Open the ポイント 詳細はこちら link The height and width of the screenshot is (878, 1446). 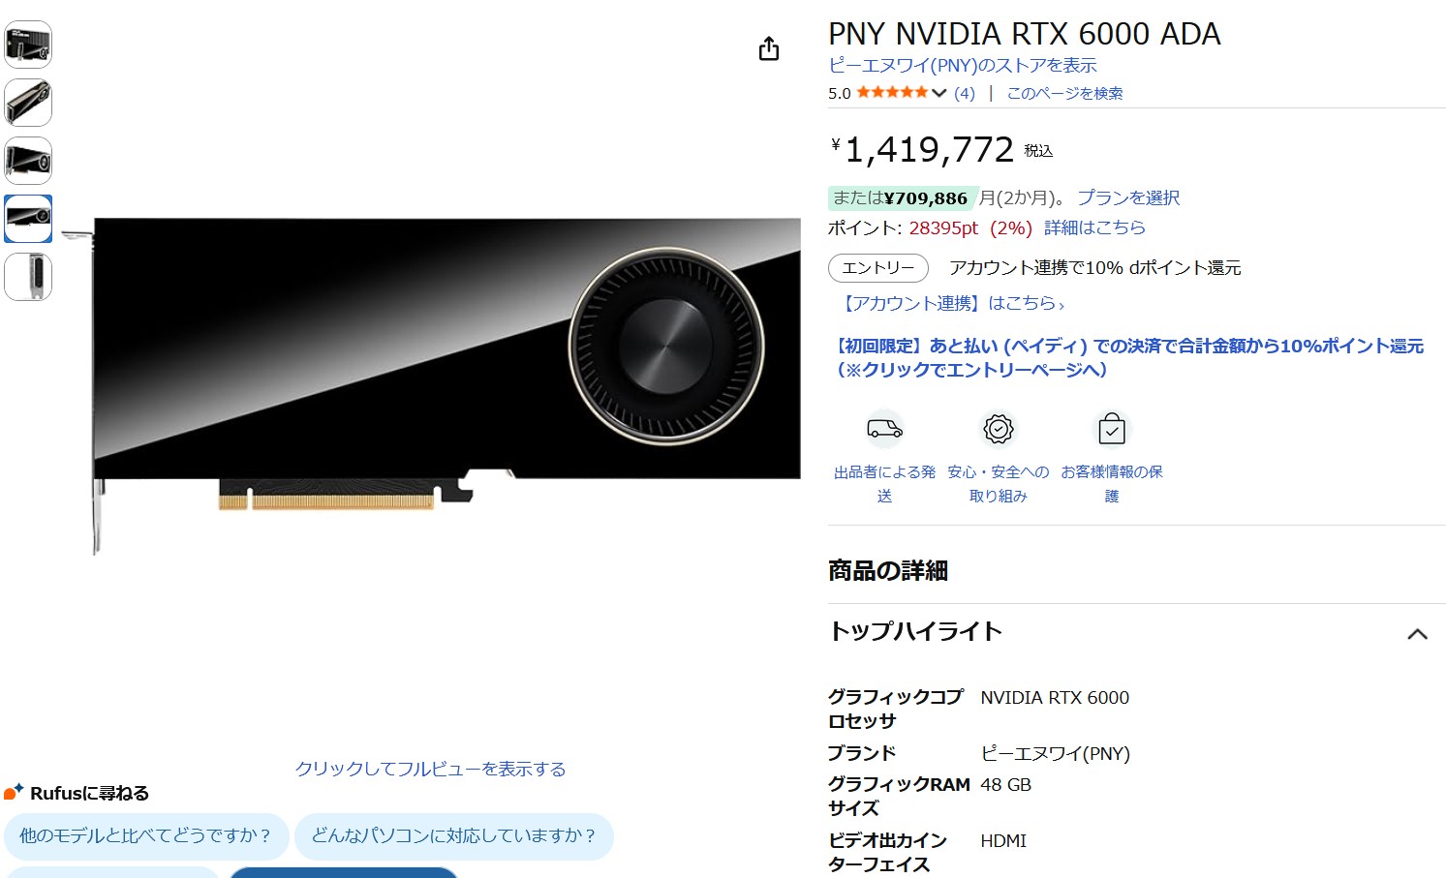point(1094,227)
